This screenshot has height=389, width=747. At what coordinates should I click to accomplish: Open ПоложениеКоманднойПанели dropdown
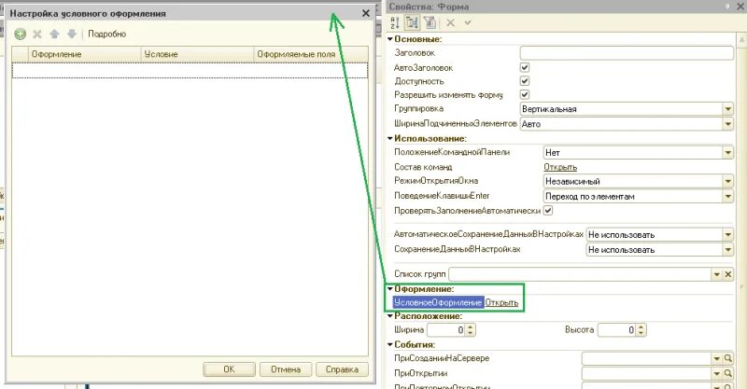(x=728, y=152)
